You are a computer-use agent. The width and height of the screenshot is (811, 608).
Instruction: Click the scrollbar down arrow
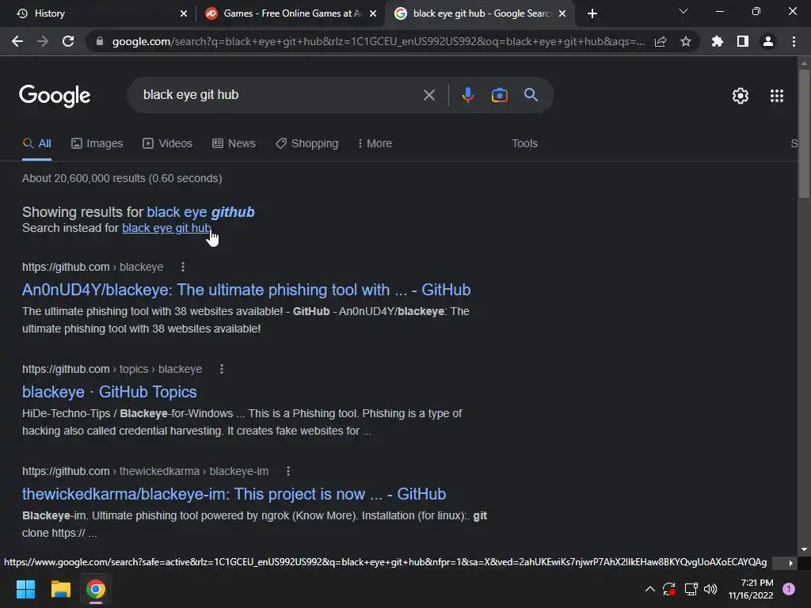click(x=804, y=549)
